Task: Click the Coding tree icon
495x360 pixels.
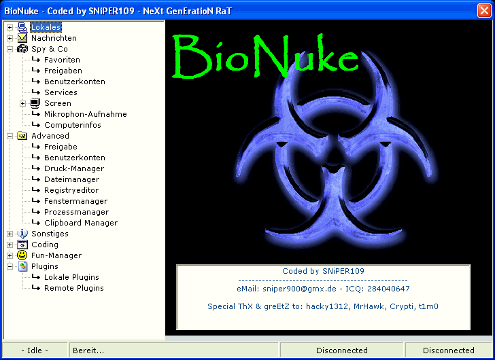Action: pos(22,245)
